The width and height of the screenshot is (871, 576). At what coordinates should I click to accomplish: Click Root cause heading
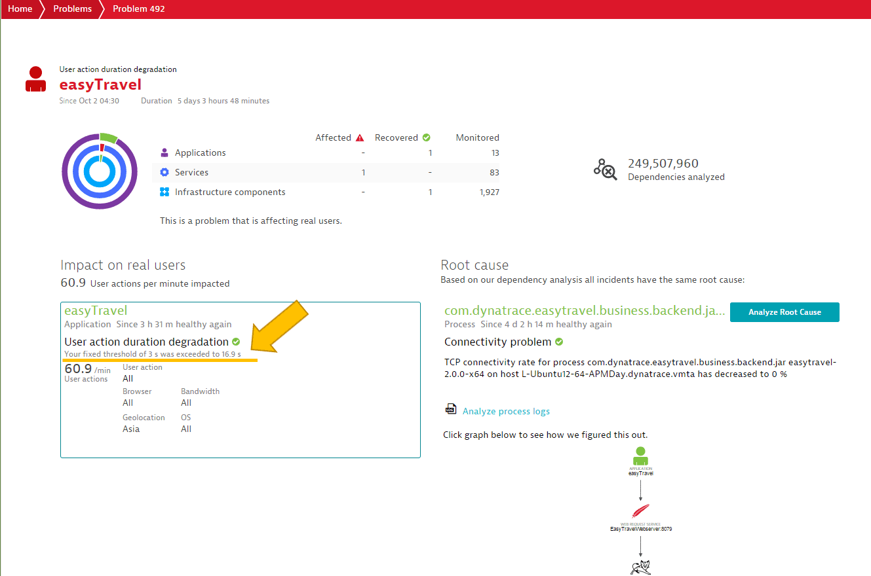[x=474, y=265]
